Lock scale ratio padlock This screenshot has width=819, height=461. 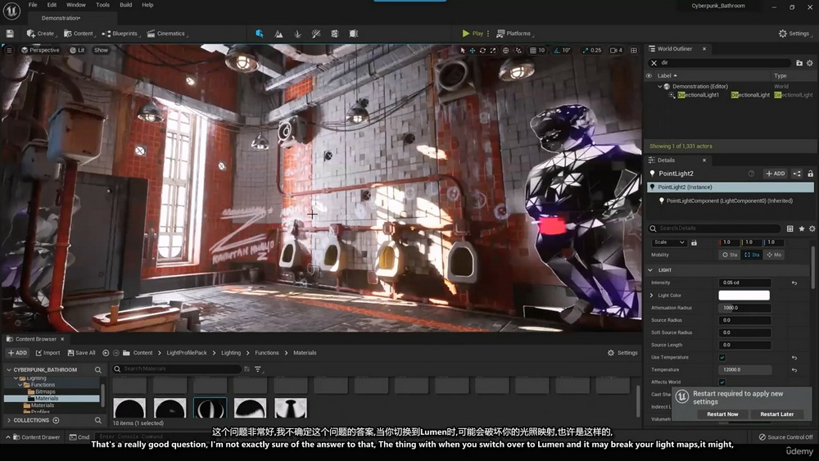coord(695,242)
